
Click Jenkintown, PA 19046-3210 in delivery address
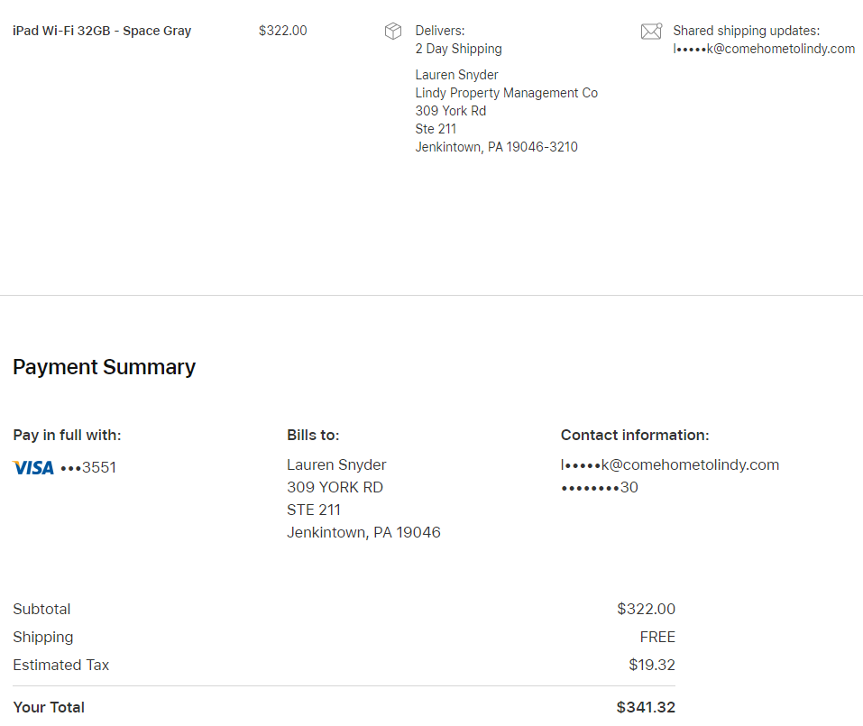pyautogui.click(x=496, y=147)
